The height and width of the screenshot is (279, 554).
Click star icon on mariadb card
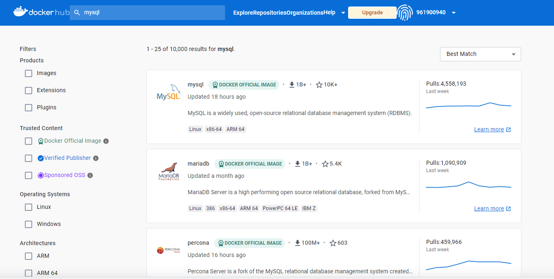coord(325,164)
